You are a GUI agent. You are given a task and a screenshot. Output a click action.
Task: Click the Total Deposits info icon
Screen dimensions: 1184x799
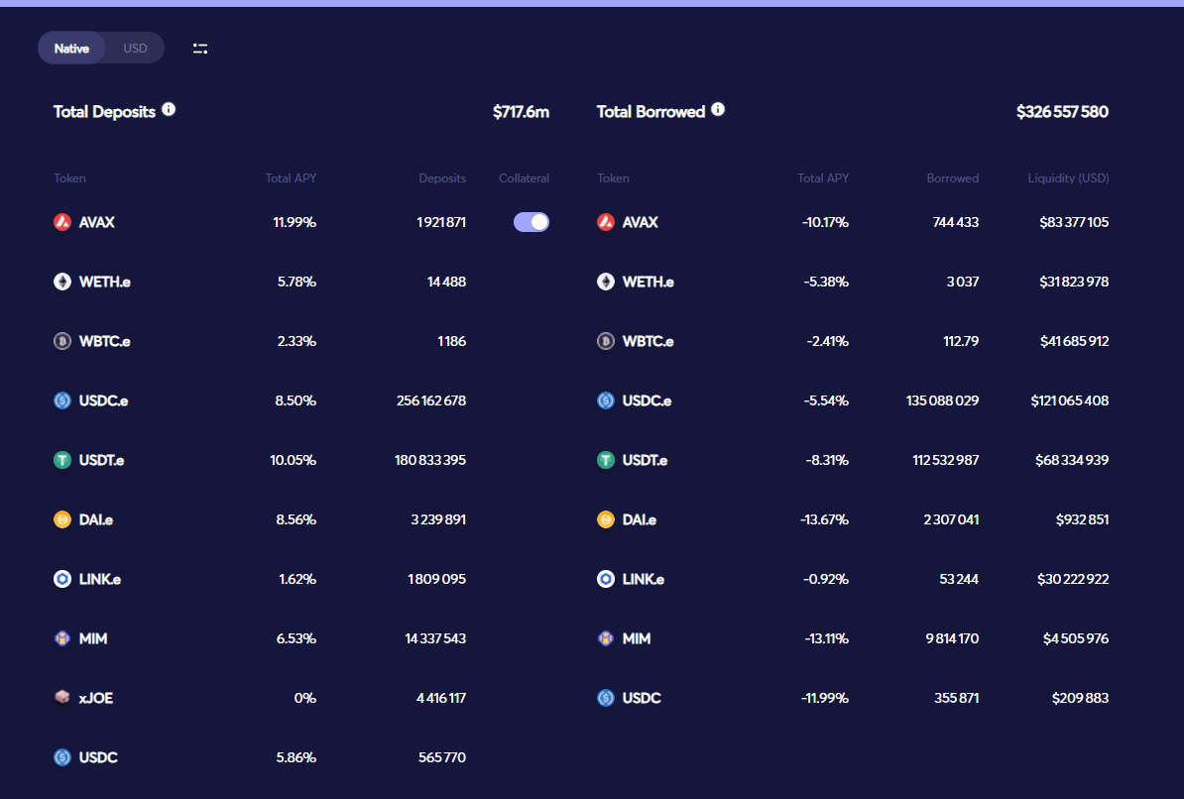[x=169, y=110]
